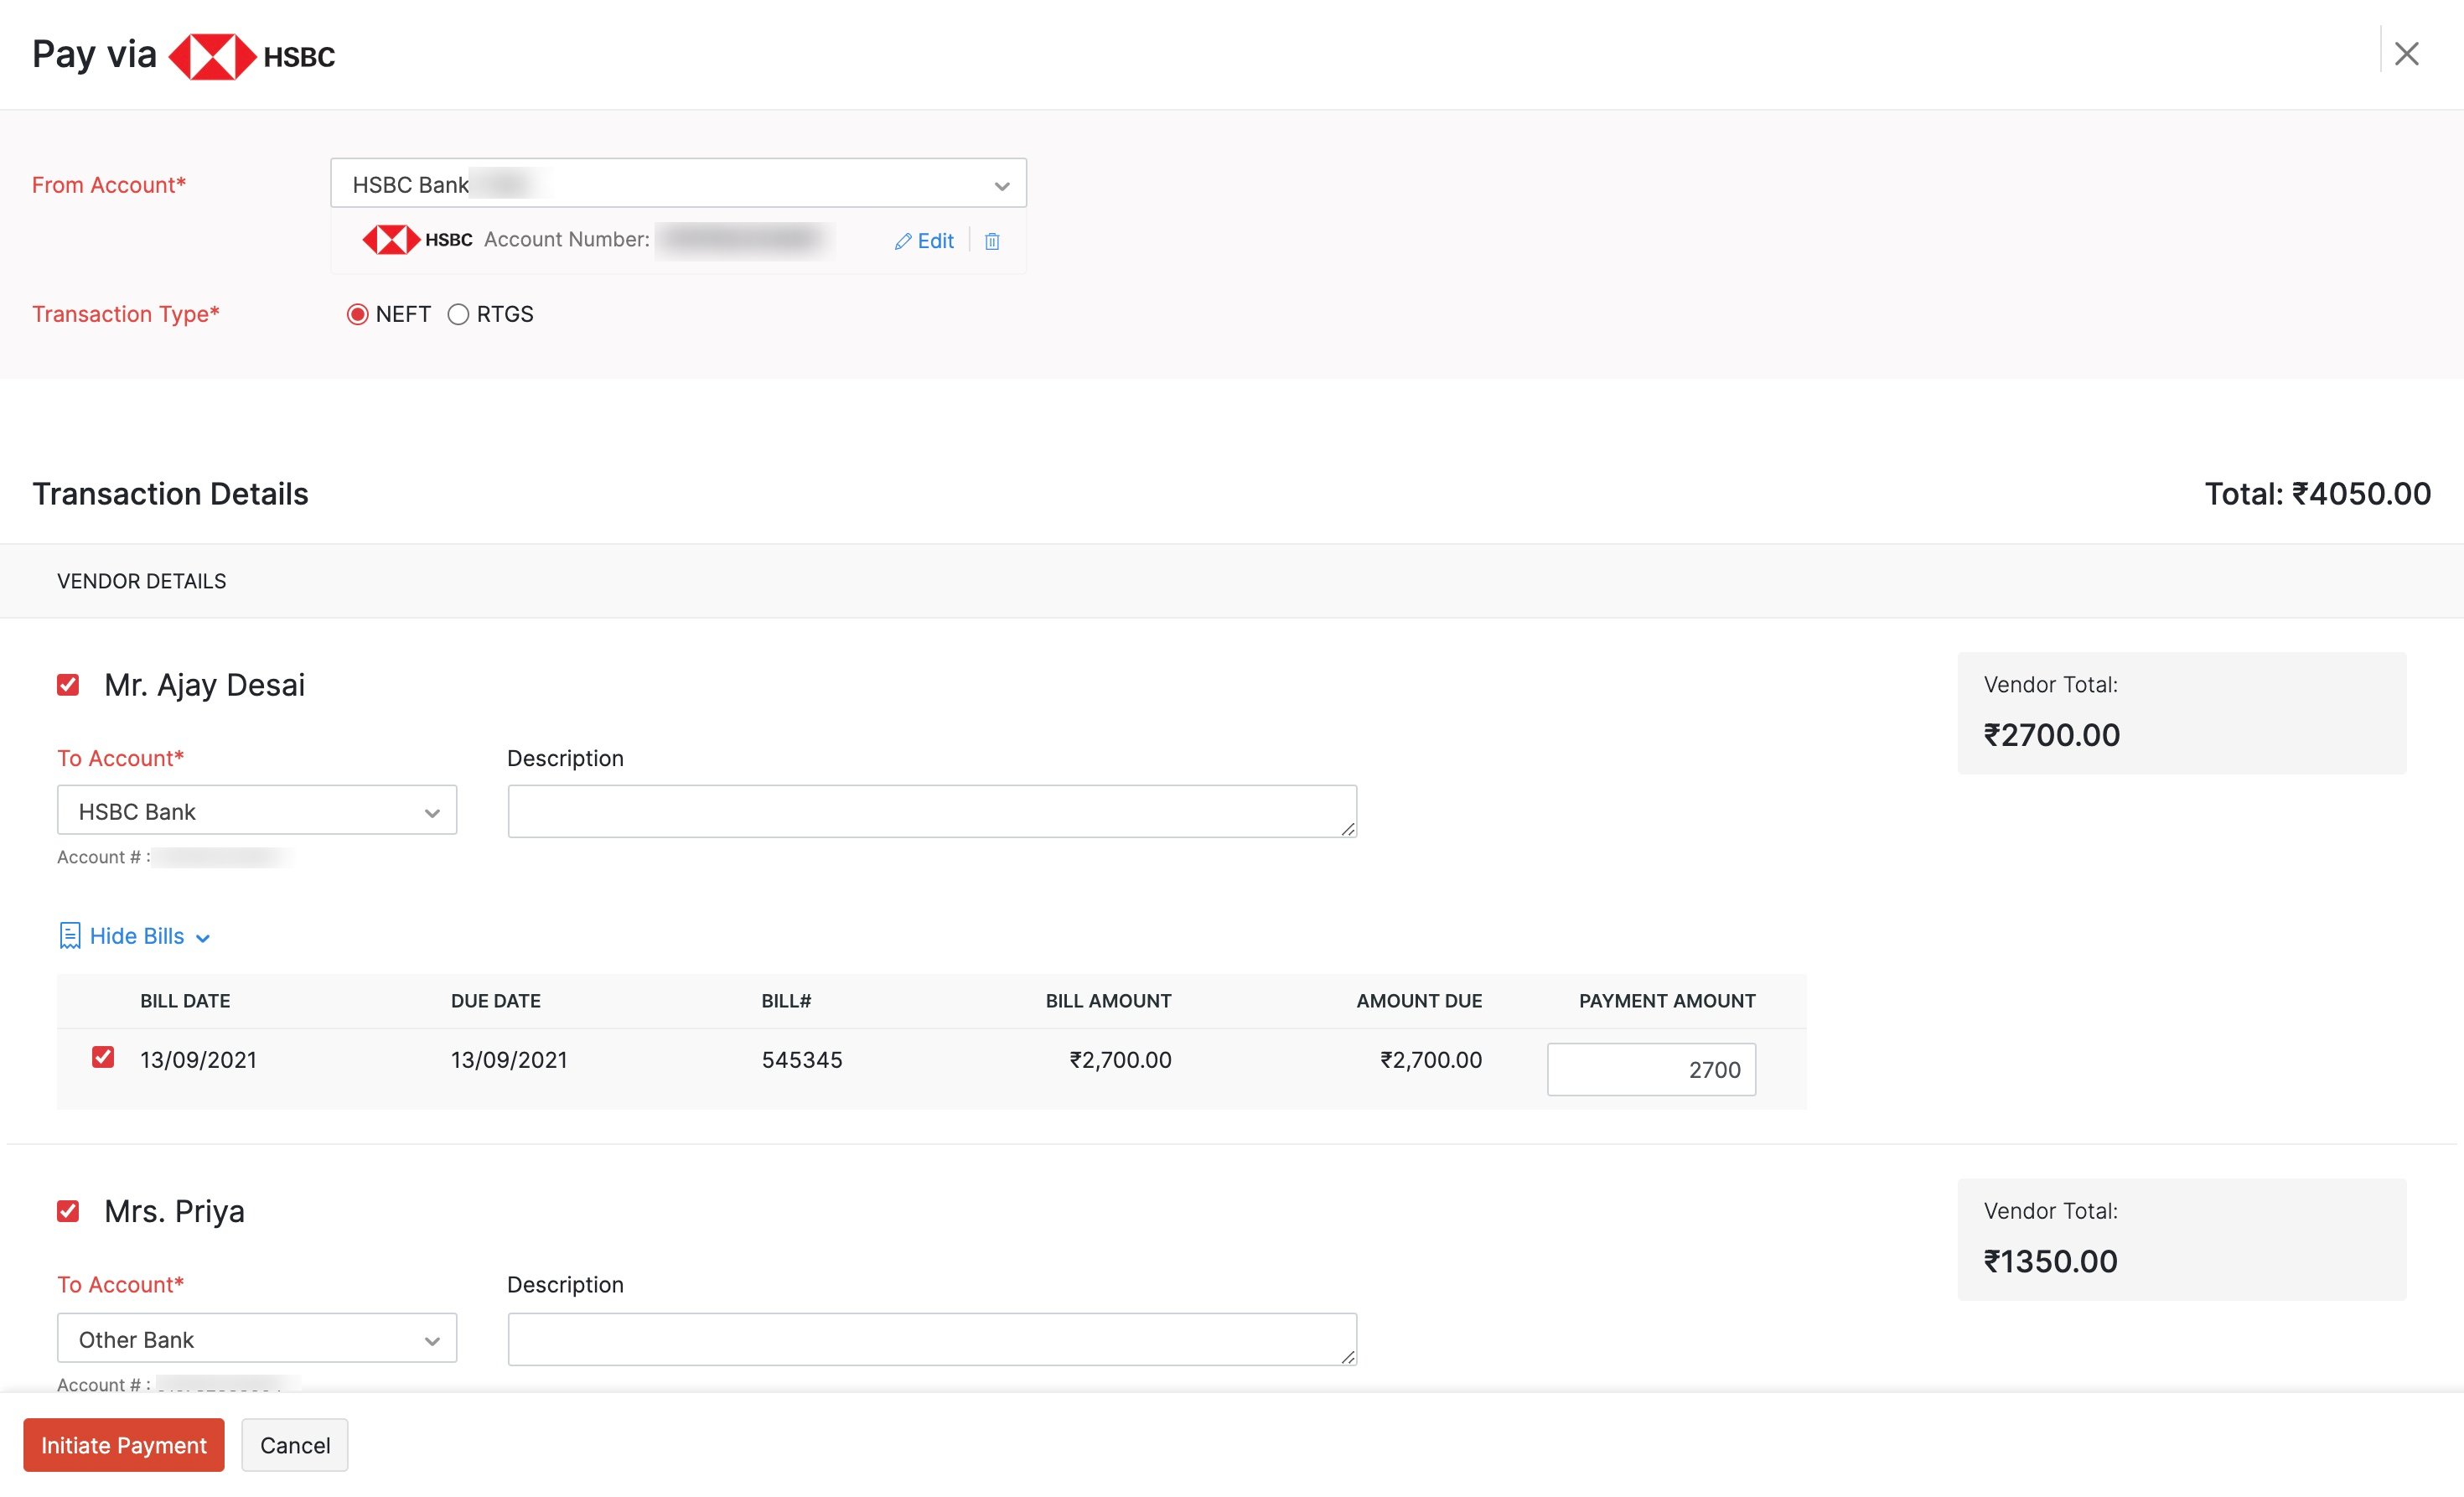Close the Pay via HSBC dialog
Screen dimensions: 2464x1497
coord(2406,54)
